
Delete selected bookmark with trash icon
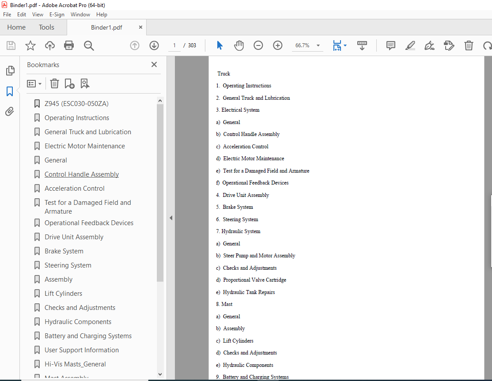click(x=54, y=84)
